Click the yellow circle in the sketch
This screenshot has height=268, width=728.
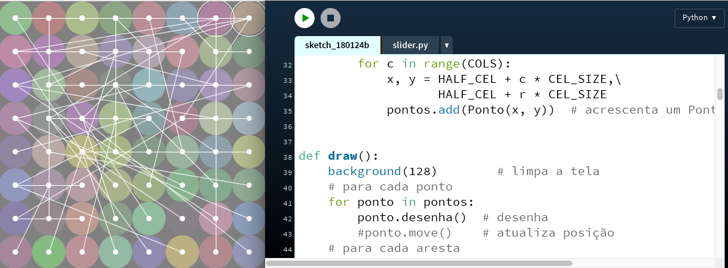tap(82, 151)
